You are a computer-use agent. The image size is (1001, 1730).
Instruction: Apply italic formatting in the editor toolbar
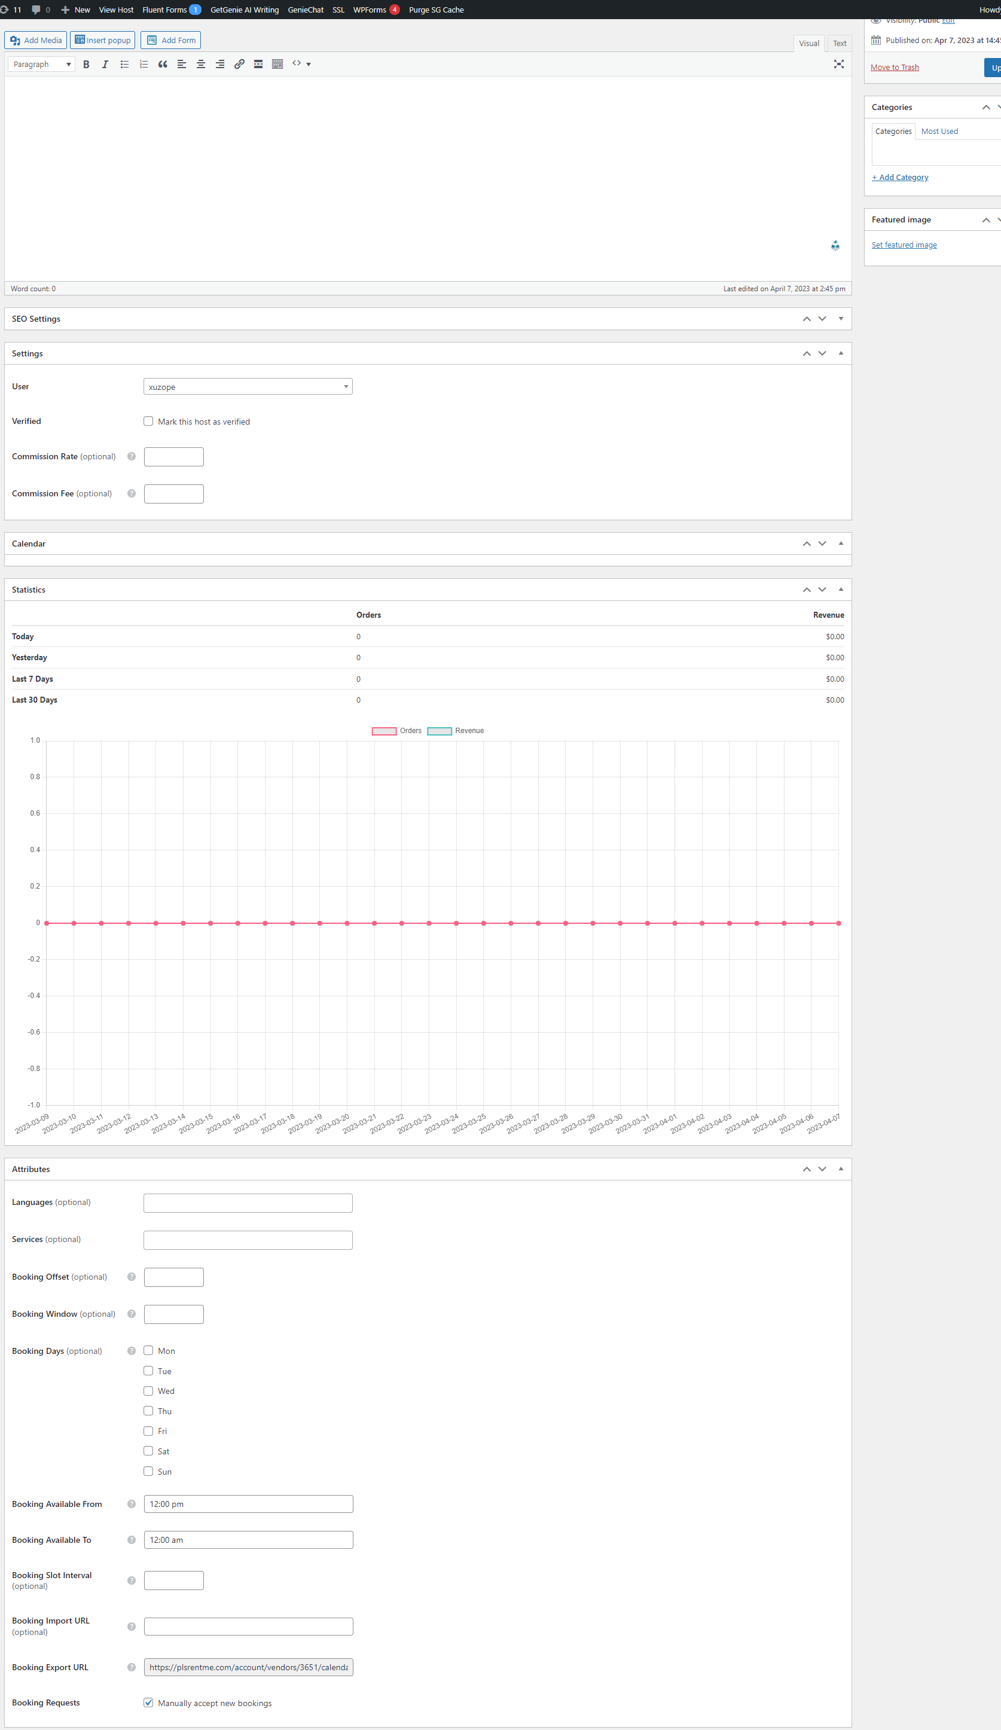click(105, 64)
